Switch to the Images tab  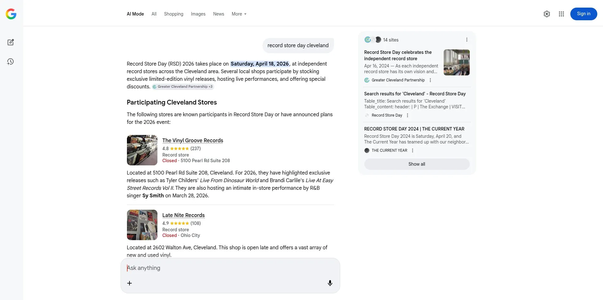(x=198, y=14)
